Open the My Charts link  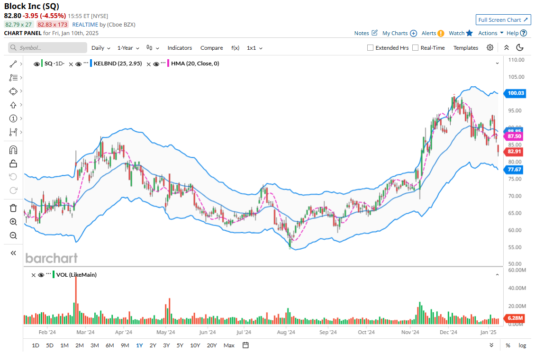(399, 33)
